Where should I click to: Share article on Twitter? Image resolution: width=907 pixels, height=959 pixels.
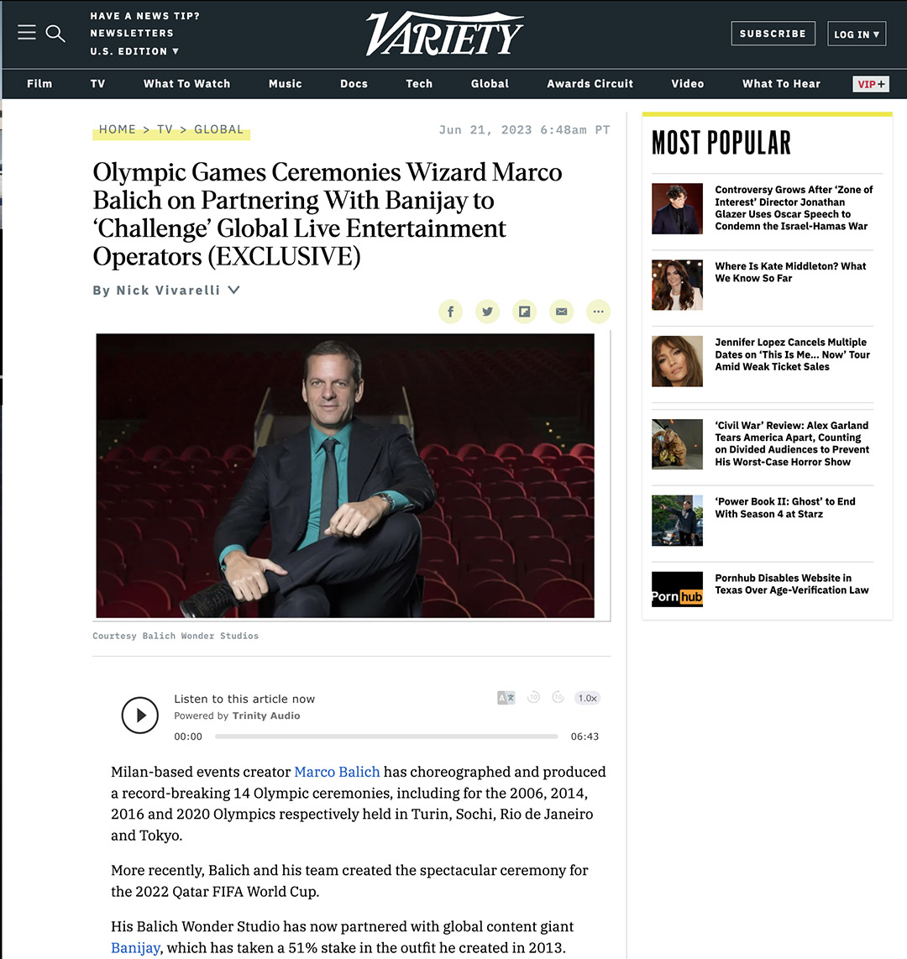pyautogui.click(x=487, y=312)
